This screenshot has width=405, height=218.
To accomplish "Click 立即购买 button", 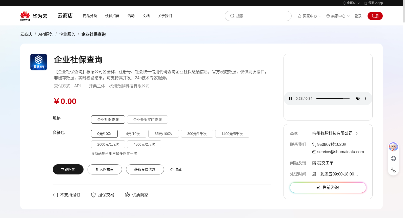I will 68,169.
